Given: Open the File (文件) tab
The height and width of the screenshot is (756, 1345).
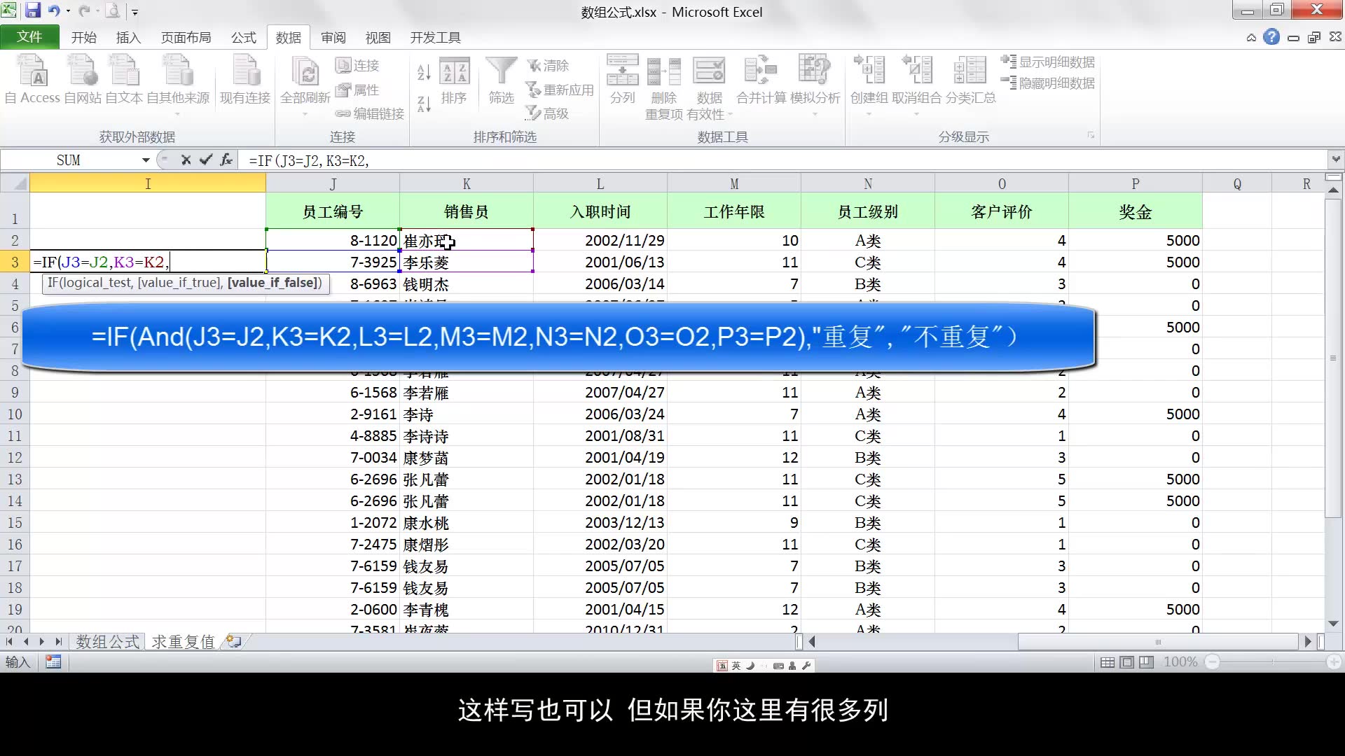Looking at the screenshot, I should 29,36.
